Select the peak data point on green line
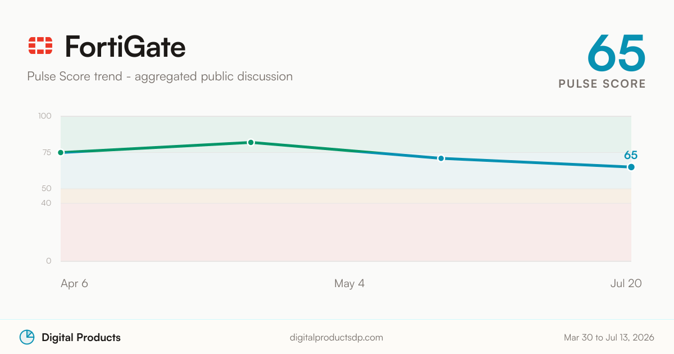 (251, 142)
